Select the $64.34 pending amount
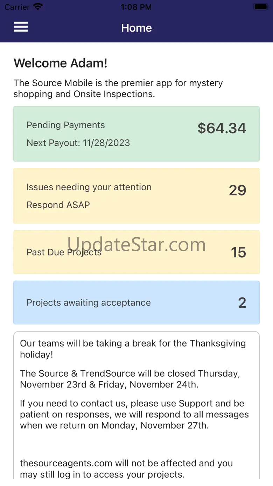 222,128
